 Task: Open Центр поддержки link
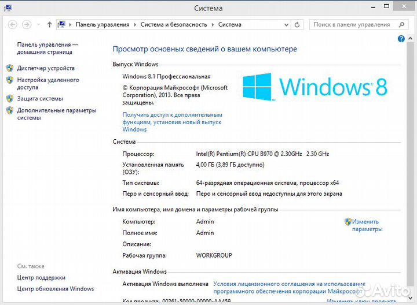pos(41,277)
